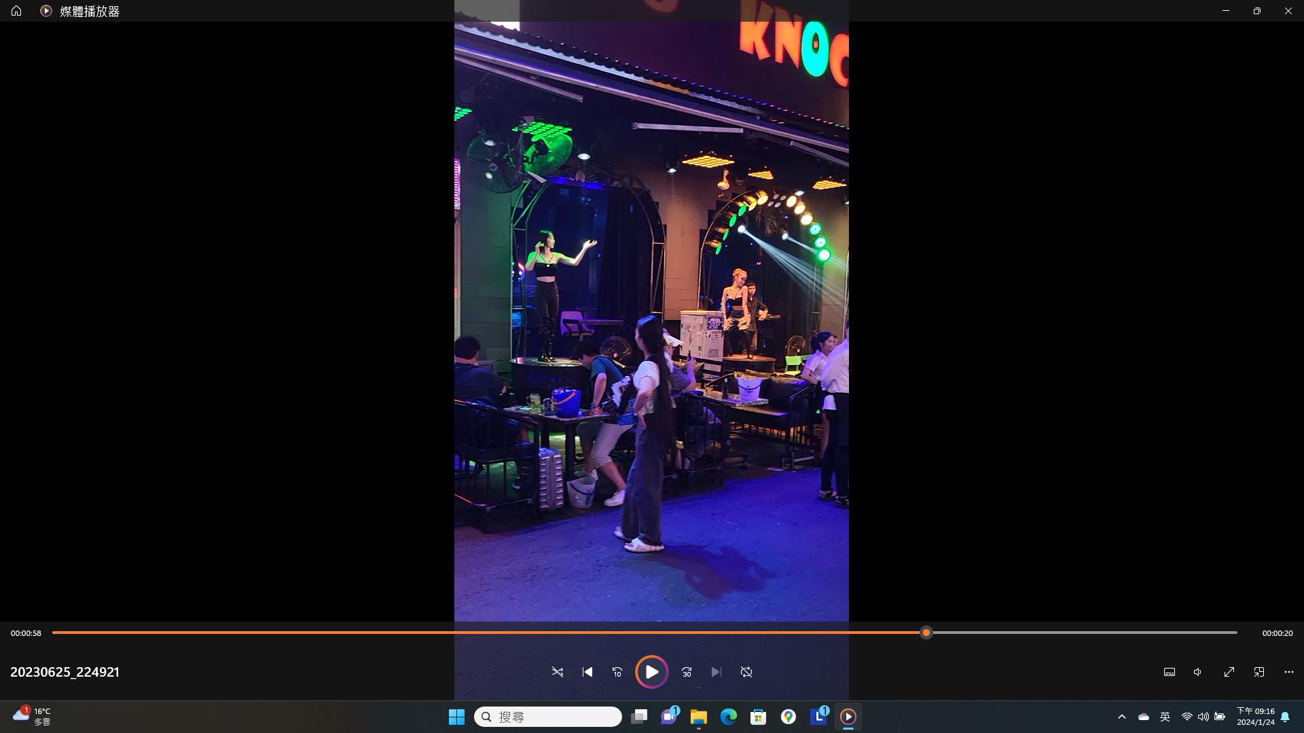The height and width of the screenshot is (733, 1304).
Task: Open Task View on the taskbar
Action: click(639, 717)
